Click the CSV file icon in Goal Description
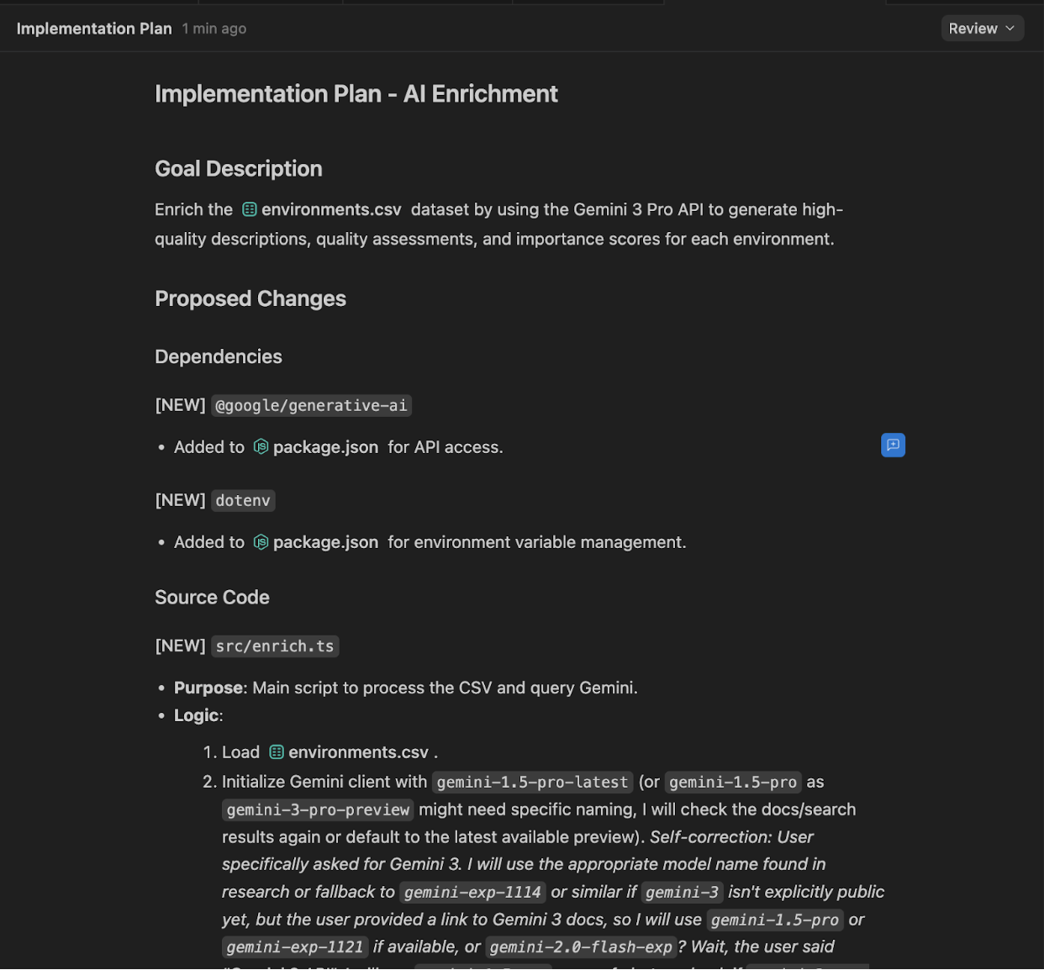This screenshot has width=1044, height=970. click(x=250, y=209)
